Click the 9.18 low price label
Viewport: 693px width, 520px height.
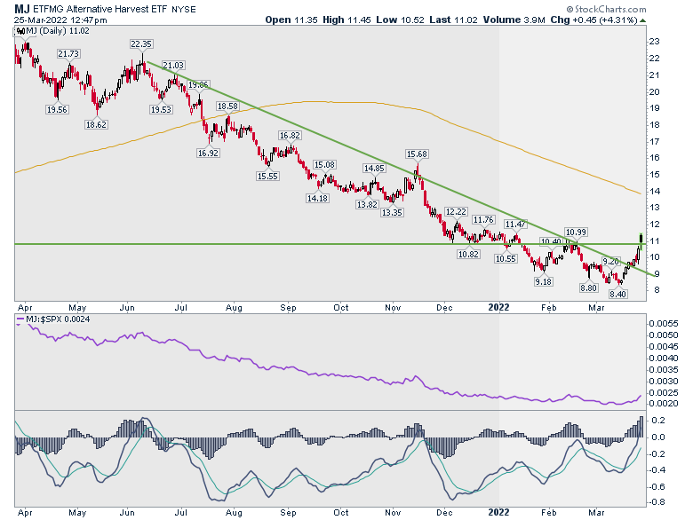(x=543, y=281)
